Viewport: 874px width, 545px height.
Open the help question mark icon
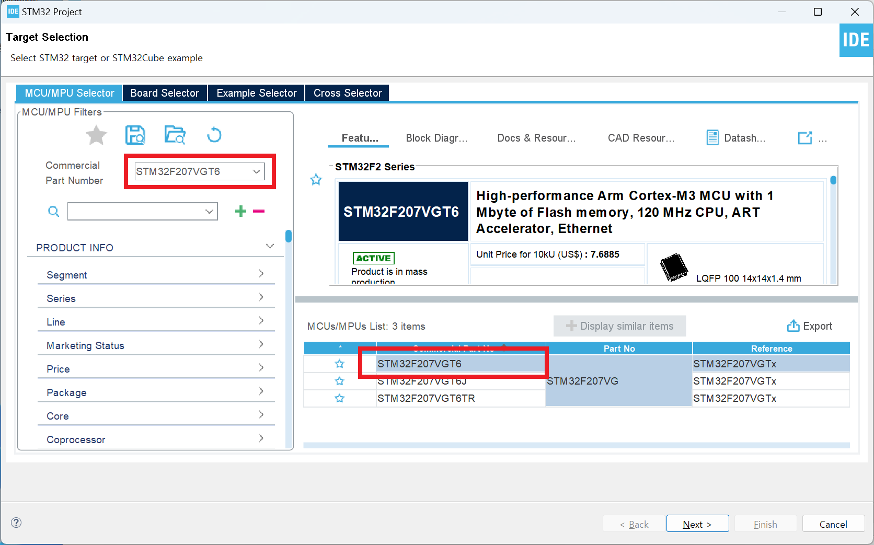click(x=16, y=523)
